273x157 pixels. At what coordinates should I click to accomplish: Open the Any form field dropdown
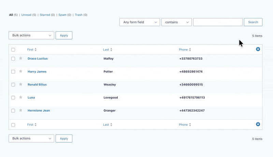pos(140,22)
